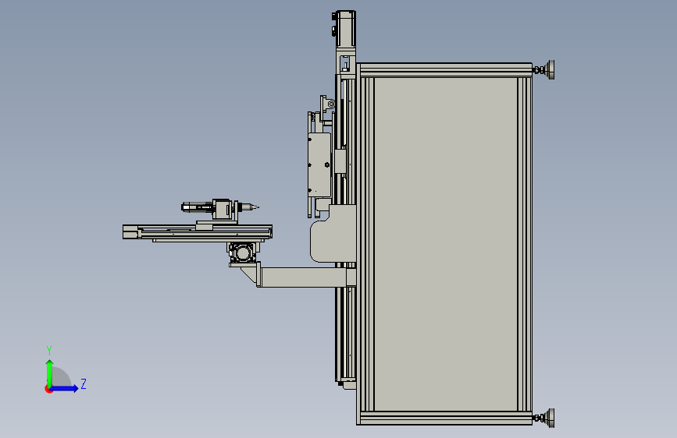Select the horizontal support arm beneath the slide
Viewport: 677px width, 438px height.
tap(302, 277)
